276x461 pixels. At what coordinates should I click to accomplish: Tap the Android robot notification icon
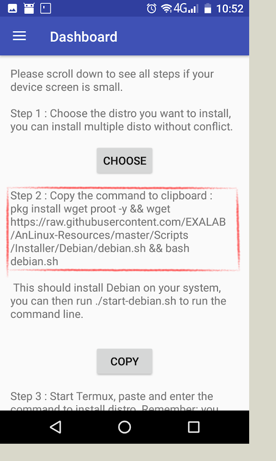click(x=29, y=9)
